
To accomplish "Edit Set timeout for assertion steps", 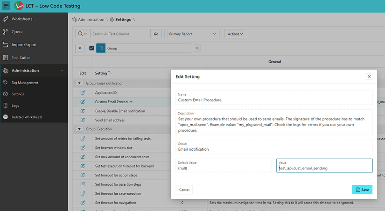I will coord(83,184).
